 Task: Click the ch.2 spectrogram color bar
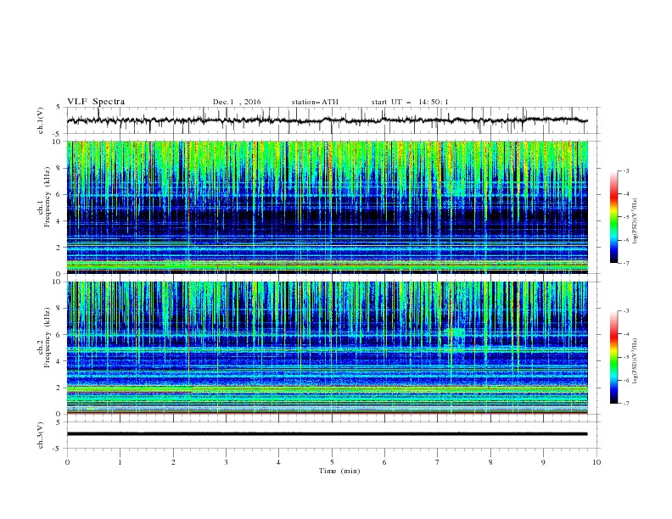point(613,357)
